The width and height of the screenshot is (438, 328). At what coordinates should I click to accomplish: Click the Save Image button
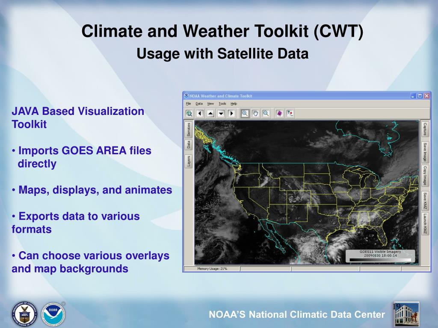tap(425, 152)
